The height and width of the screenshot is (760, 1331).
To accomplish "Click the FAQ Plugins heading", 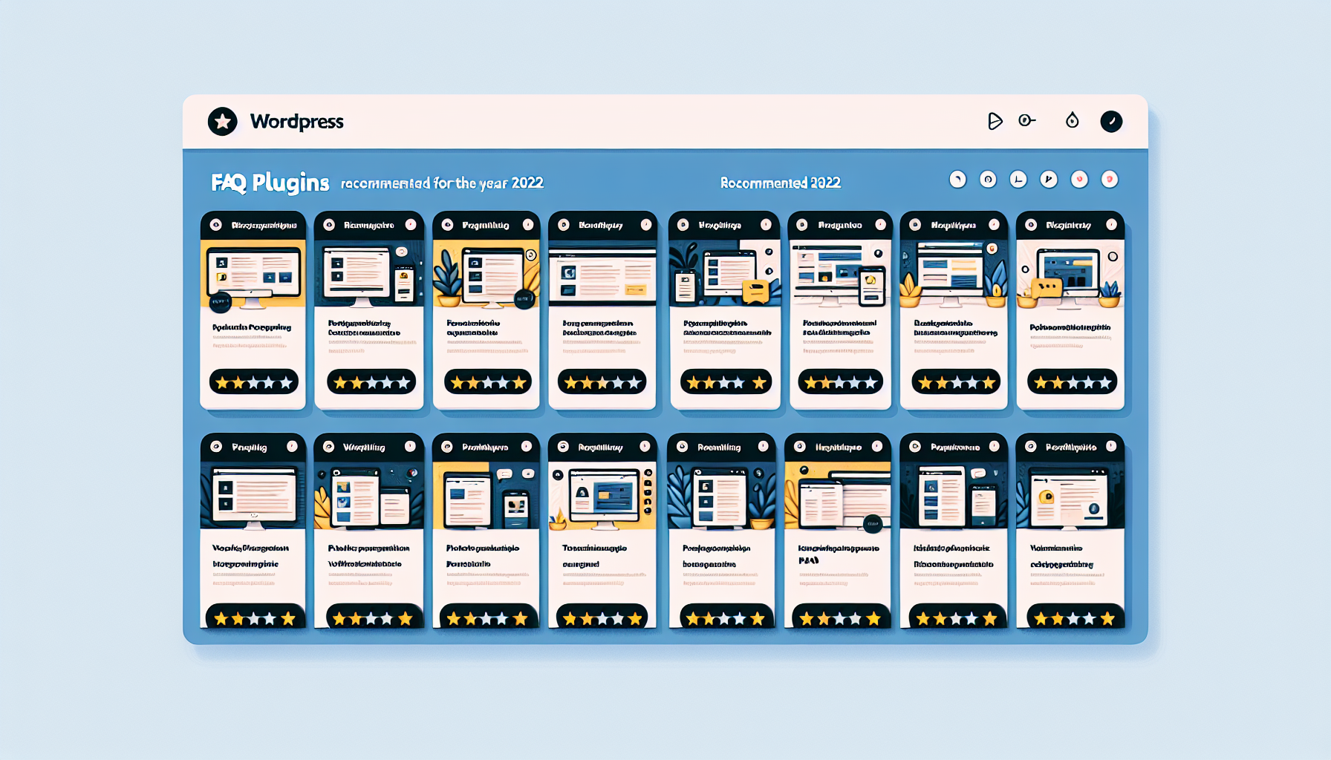I will click(x=270, y=183).
